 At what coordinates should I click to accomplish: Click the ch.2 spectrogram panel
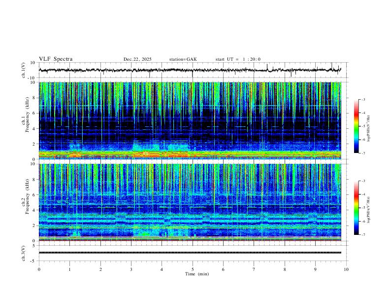click(190, 202)
